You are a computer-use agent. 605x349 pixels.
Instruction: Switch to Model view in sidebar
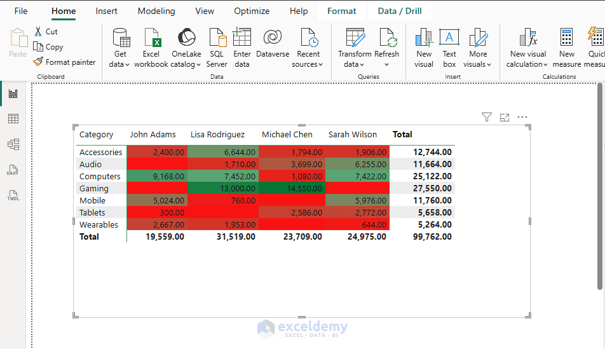(13, 144)
